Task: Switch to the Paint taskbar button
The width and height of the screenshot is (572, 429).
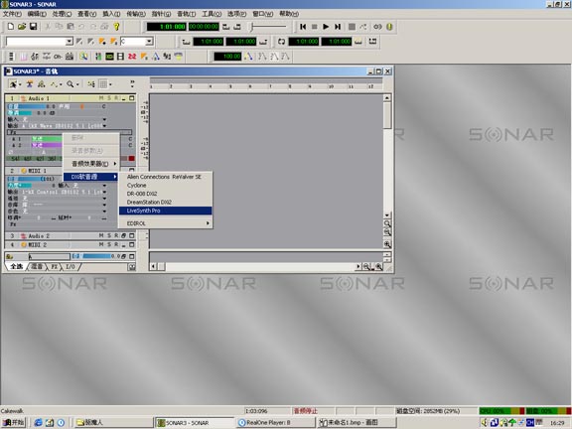Action: coord(357,422)
